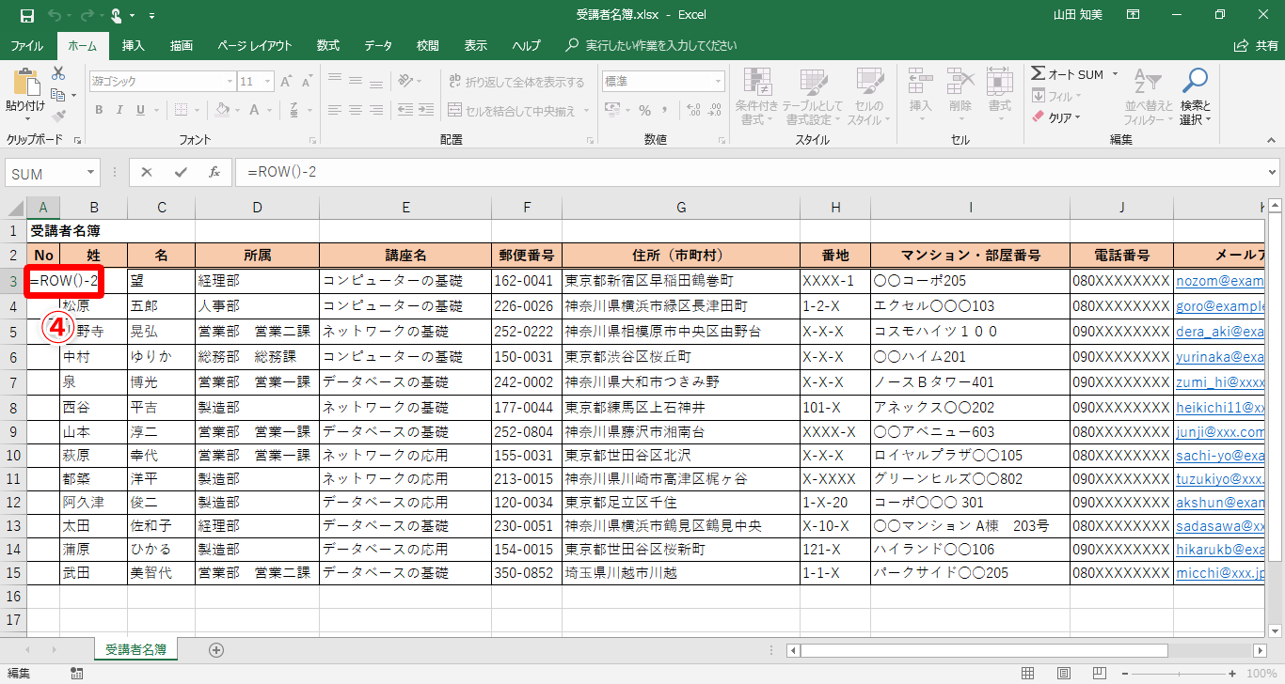
Task: Click the font color A swatch
Action: tap(256, 110)
